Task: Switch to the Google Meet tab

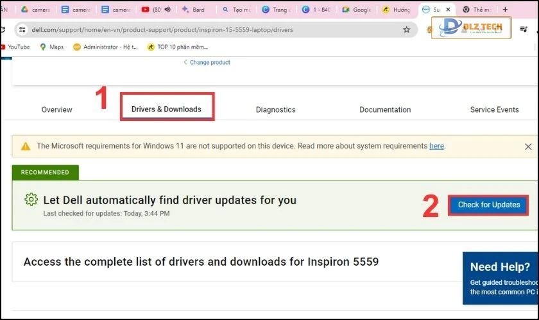Action: (x=357, y=10)
